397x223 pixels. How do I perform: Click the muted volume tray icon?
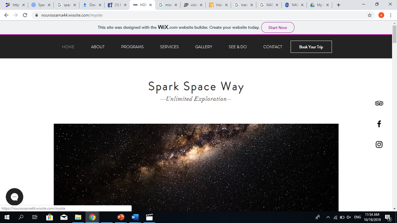(349, 217)
